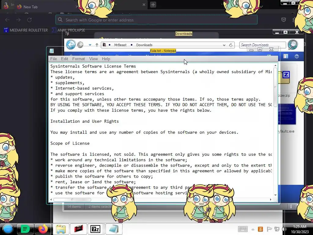The width and height of the screenshot is (313, 235).
Task: Open the second bookmark toolbar link
Action: (x=68, y=30)
